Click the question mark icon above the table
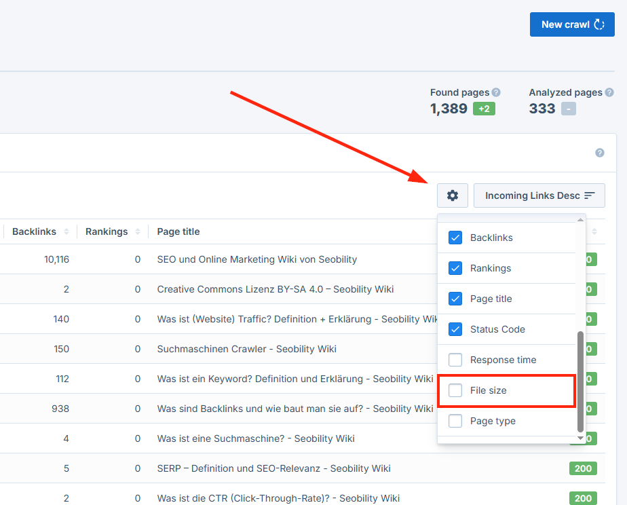 [599, 153]
